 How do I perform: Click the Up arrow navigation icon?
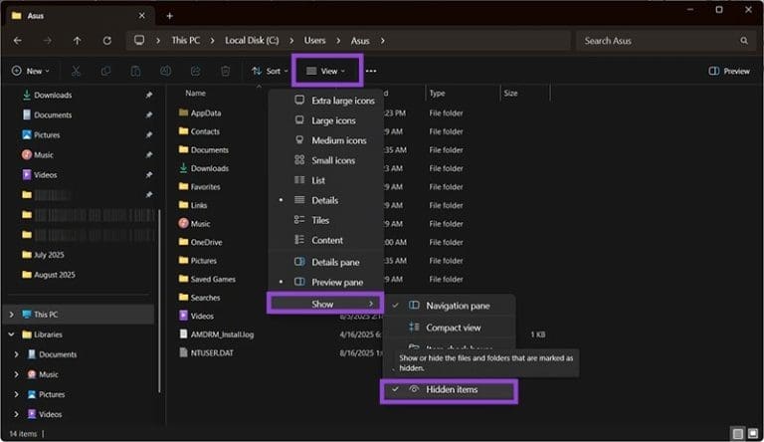click(78, 41)
